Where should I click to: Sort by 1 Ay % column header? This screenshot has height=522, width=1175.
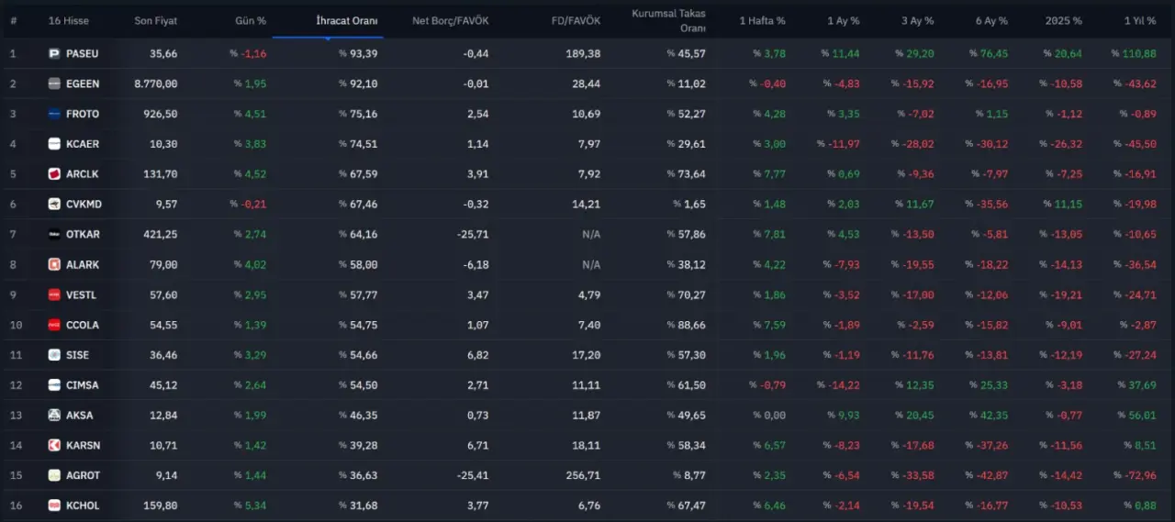pos(844,21)
